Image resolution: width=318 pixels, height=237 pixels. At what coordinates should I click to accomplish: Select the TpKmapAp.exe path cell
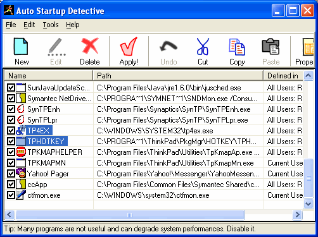coord(179,152)
